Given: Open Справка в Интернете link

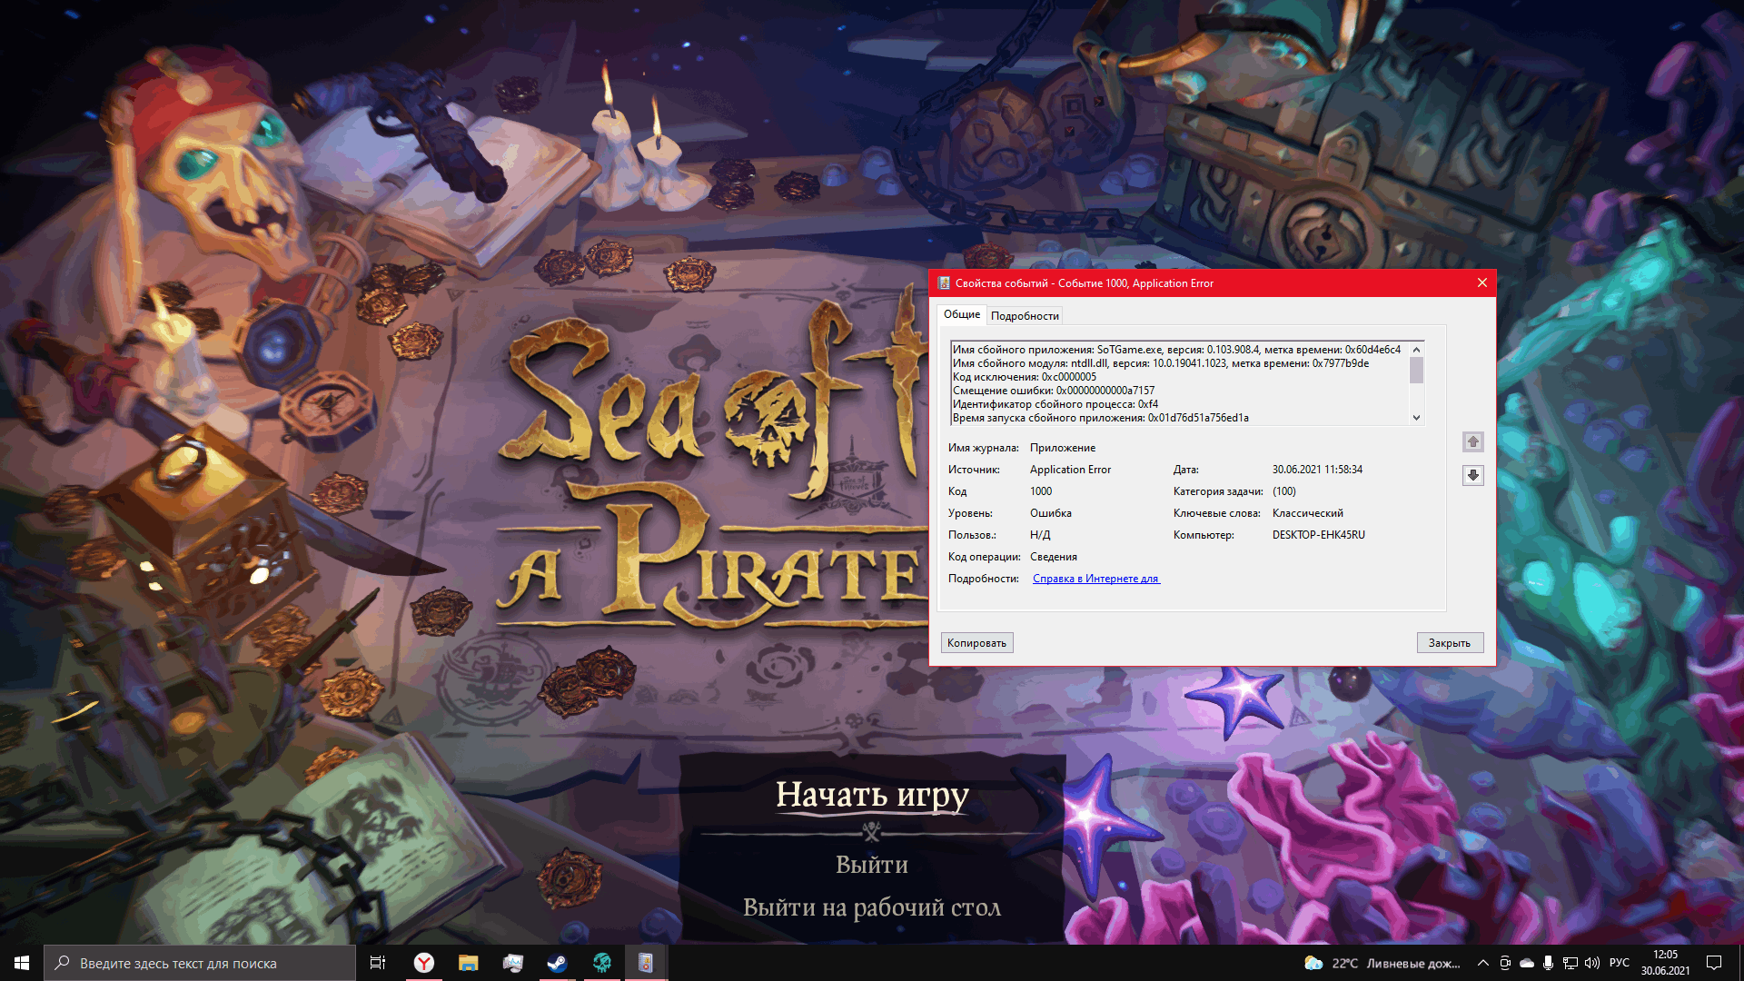Looking at the screenshot, I should pyautogui.click(x=1096, y=579).
